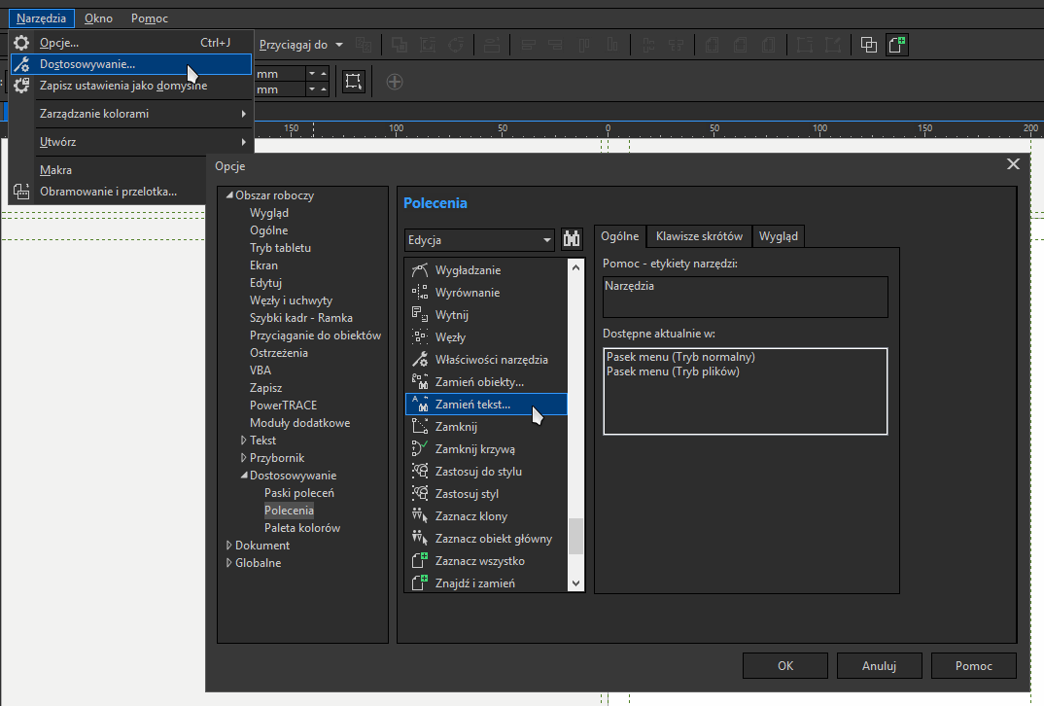Choose Zaznacz wszystko command

(x=485, y=561)
